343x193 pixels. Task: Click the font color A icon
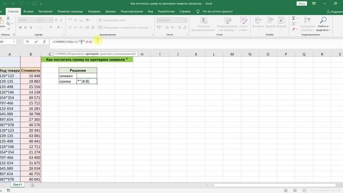coord(58,27)
